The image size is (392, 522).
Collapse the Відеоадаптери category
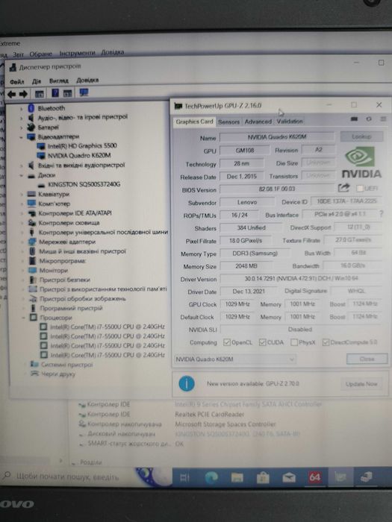tap(22, 136)
